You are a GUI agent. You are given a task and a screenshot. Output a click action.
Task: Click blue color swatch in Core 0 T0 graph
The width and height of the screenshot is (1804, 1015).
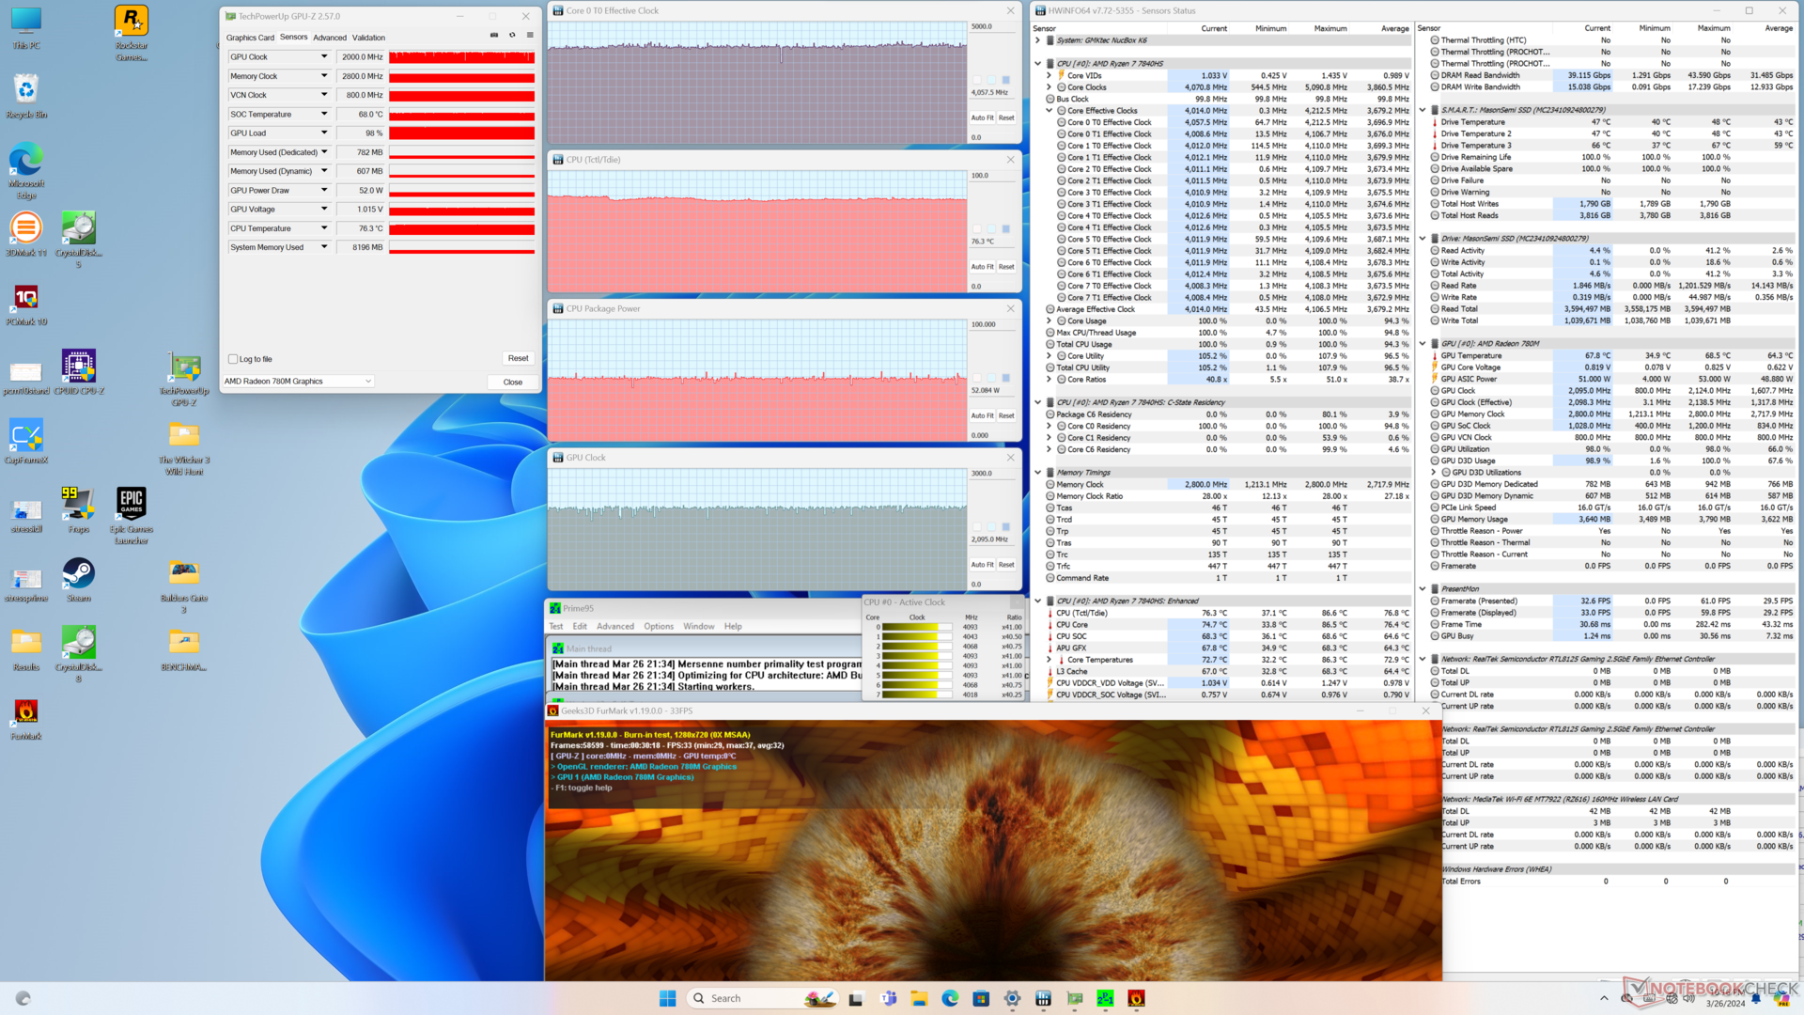click(1005, 80)
